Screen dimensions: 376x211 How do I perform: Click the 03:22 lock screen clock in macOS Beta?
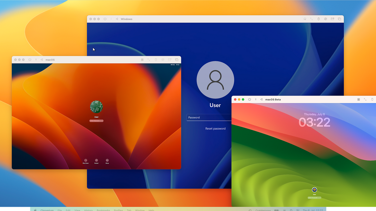pyautogui.click(x=314, y=122)
